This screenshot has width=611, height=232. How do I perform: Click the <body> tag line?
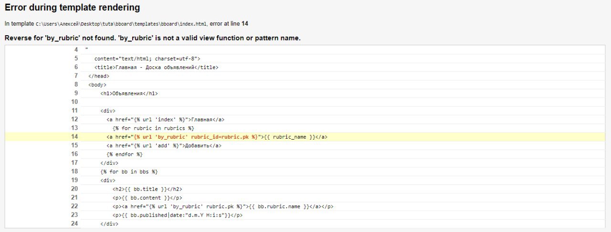(97, 85)
